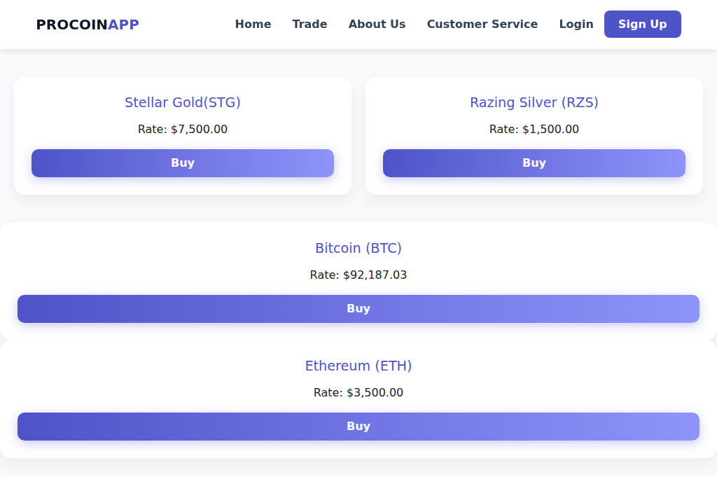Click the Stellar Gold(STG) title
717x477 pixels.
[x=182, y=102]
